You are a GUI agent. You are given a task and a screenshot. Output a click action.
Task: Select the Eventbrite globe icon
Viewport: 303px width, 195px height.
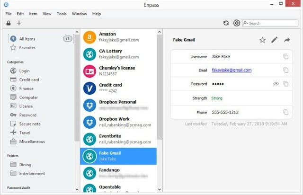(x=89, y=139)
